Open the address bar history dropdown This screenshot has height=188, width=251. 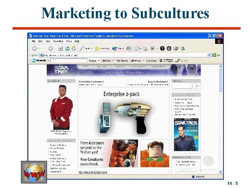pos(209,55)
